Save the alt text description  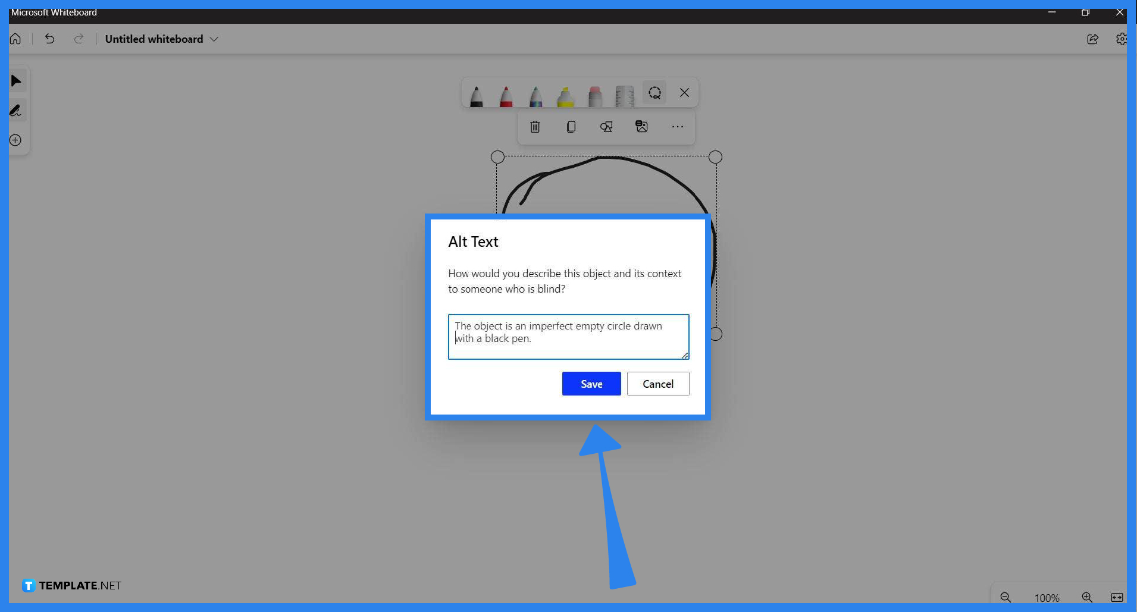click(591, 383)
